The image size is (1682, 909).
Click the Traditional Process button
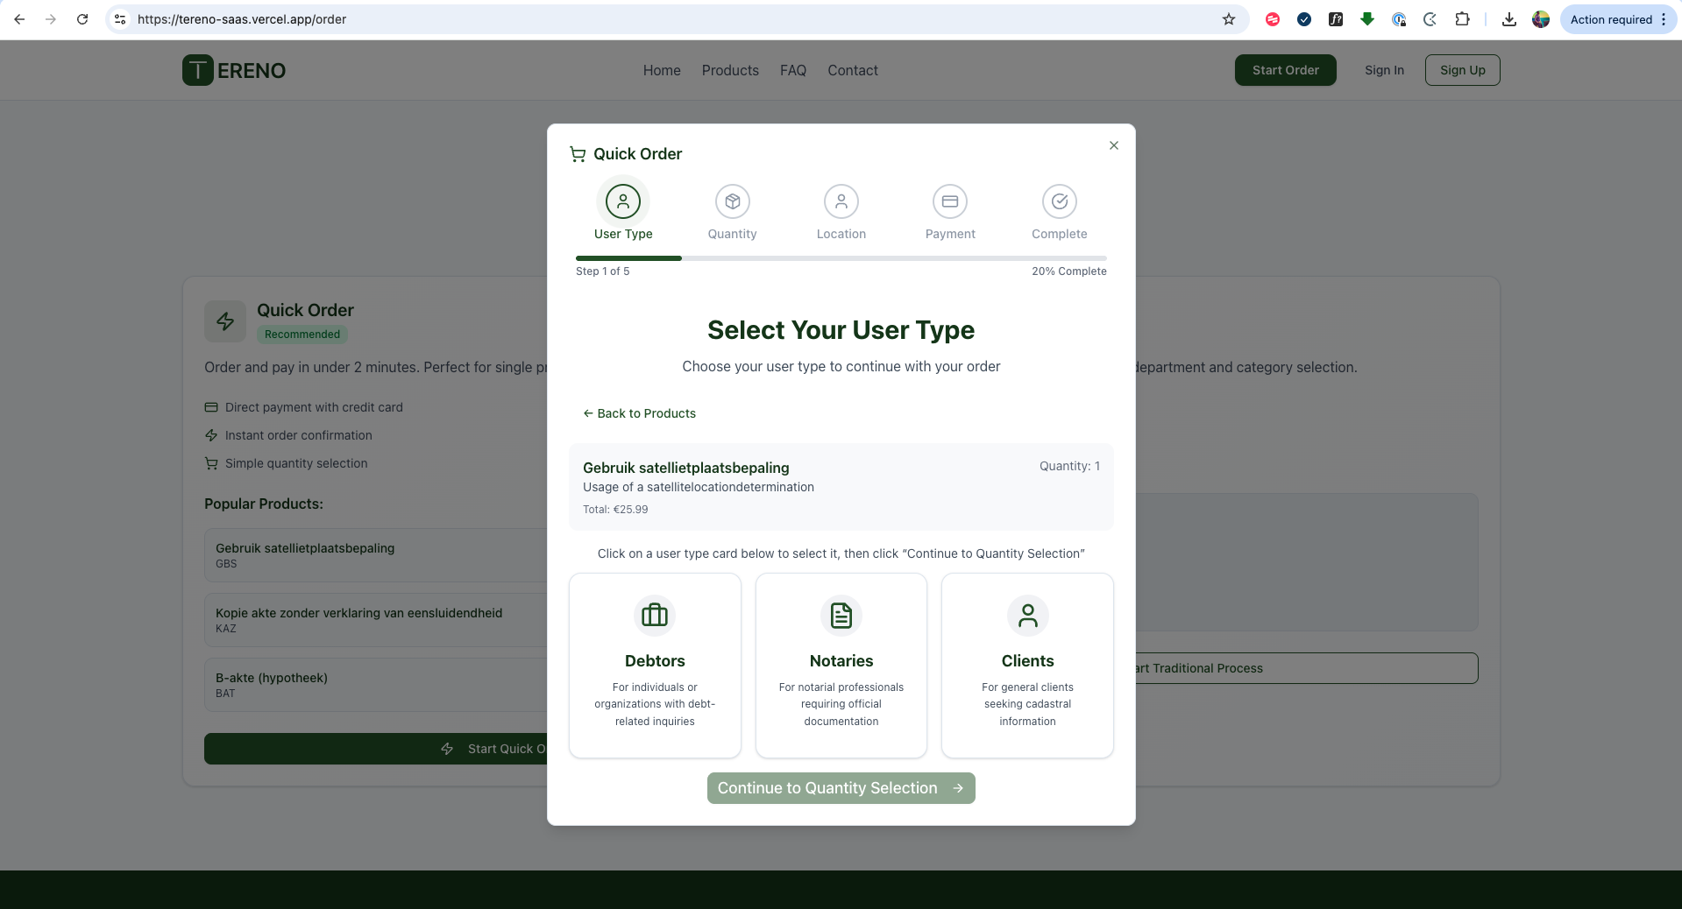click(1306, 668)
